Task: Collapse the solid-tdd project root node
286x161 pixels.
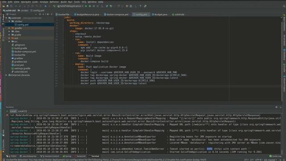Action: pos(6,18)
